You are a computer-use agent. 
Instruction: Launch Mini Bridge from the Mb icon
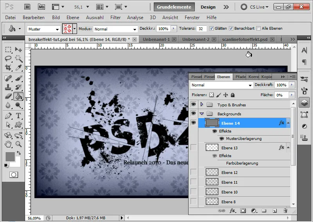(x=41, y=7)
